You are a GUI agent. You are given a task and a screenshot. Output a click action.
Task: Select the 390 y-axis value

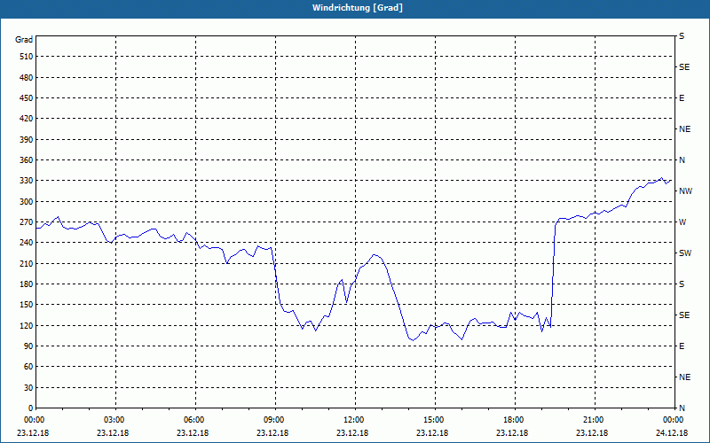coord(27,139)
